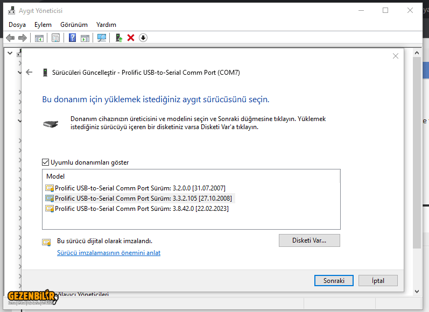This screenshot has height=312, width=429.
Task: Click the scroll down arrow of Device Manager
Action: pos(417,292)
